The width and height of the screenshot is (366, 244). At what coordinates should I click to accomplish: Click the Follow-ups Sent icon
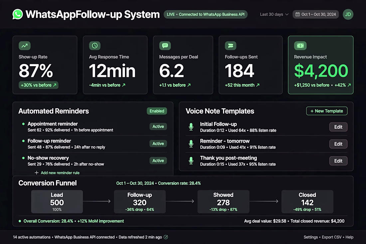tap(231, 46)
